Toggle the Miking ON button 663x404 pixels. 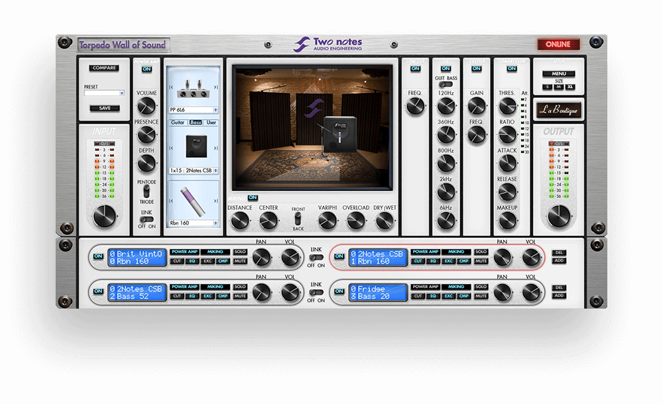[x=253, y=197]
